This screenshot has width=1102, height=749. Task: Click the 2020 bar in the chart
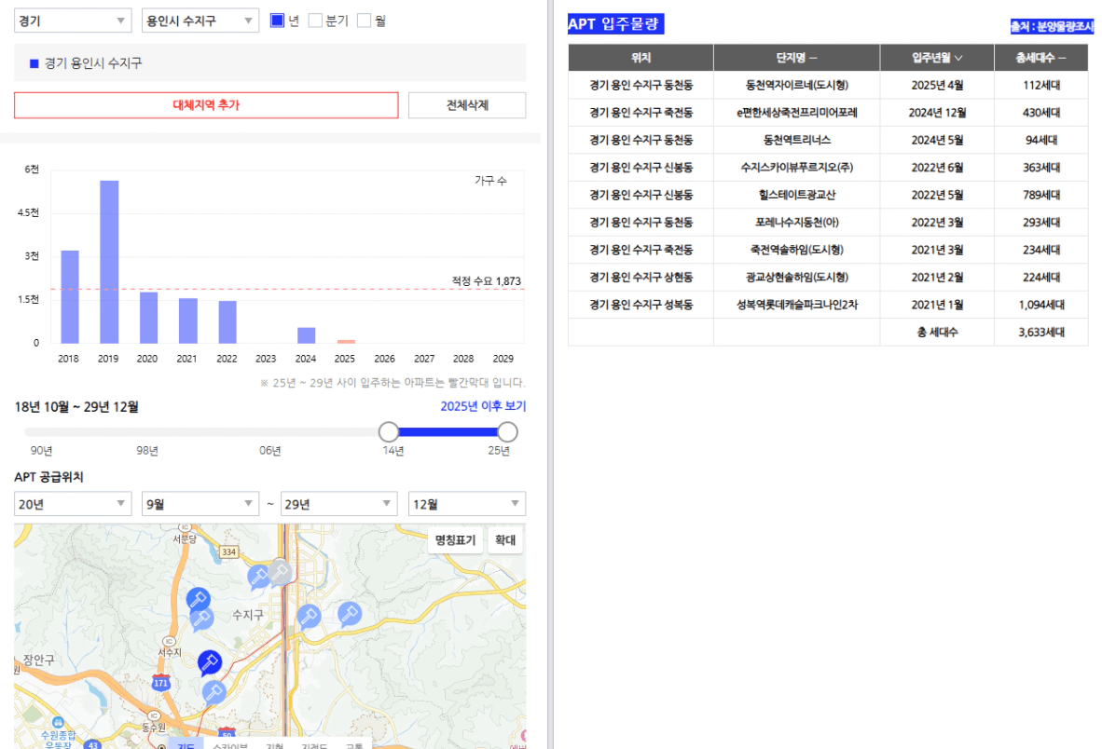pyautogui.click(x=148, y=318)
